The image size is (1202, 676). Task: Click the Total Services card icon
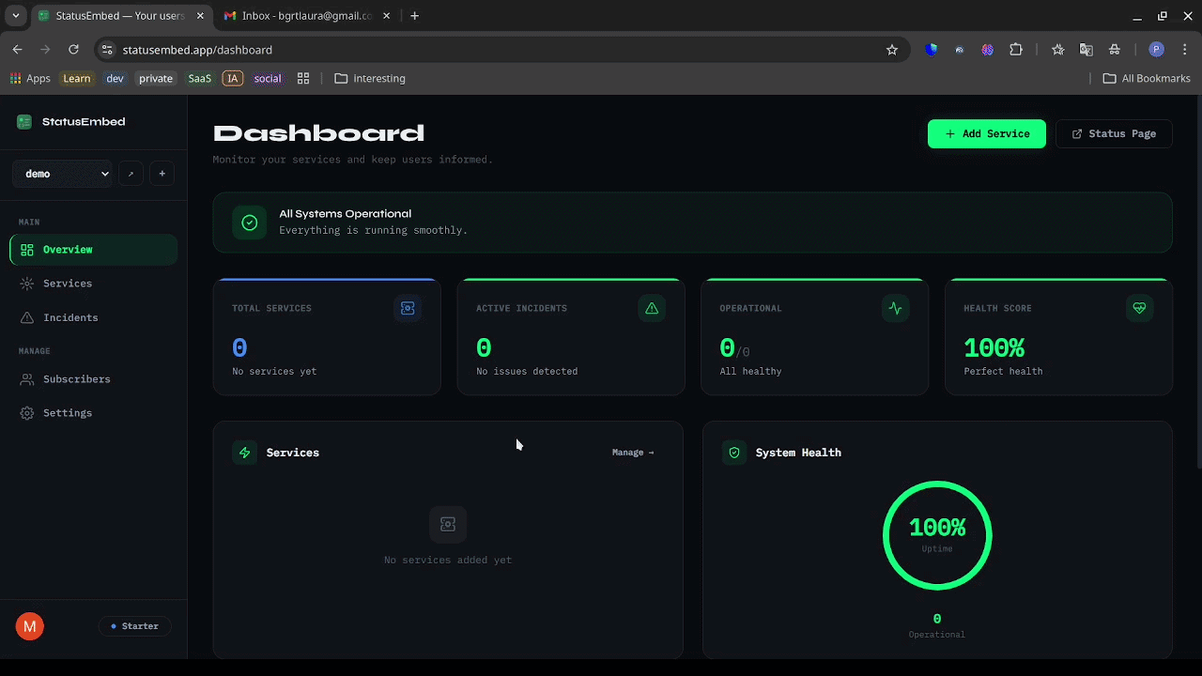408,308
